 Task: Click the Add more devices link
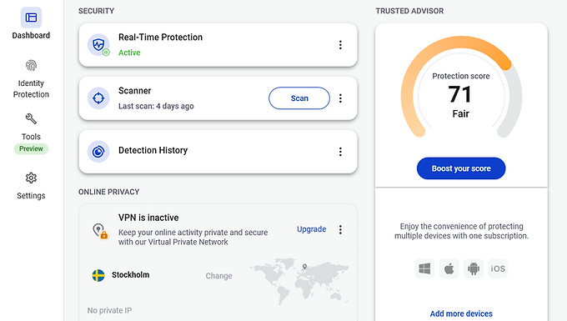click(x=461, y=313)
